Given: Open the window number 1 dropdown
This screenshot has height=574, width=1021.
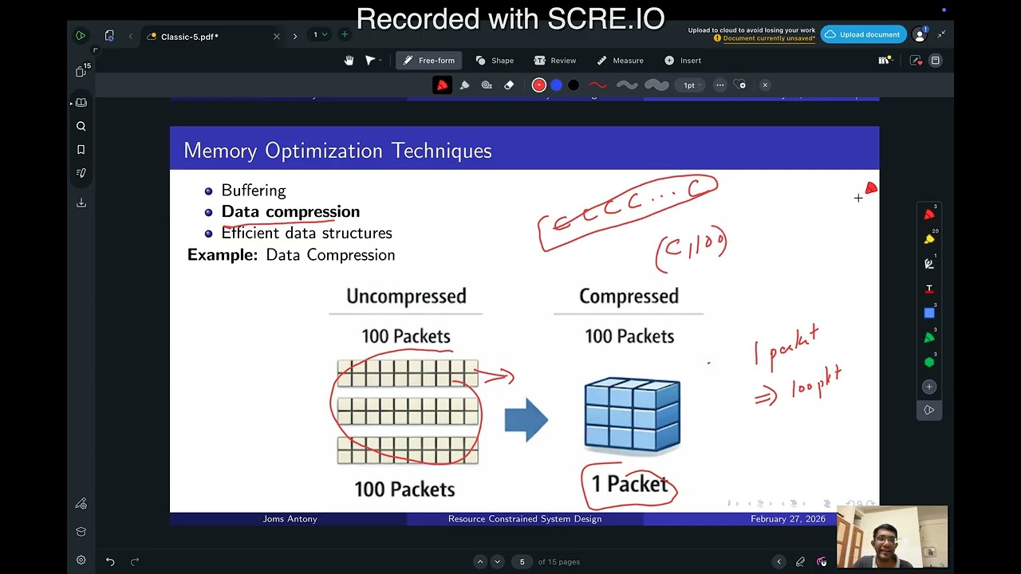Looking at the screenshot, I should coord(319,35).
